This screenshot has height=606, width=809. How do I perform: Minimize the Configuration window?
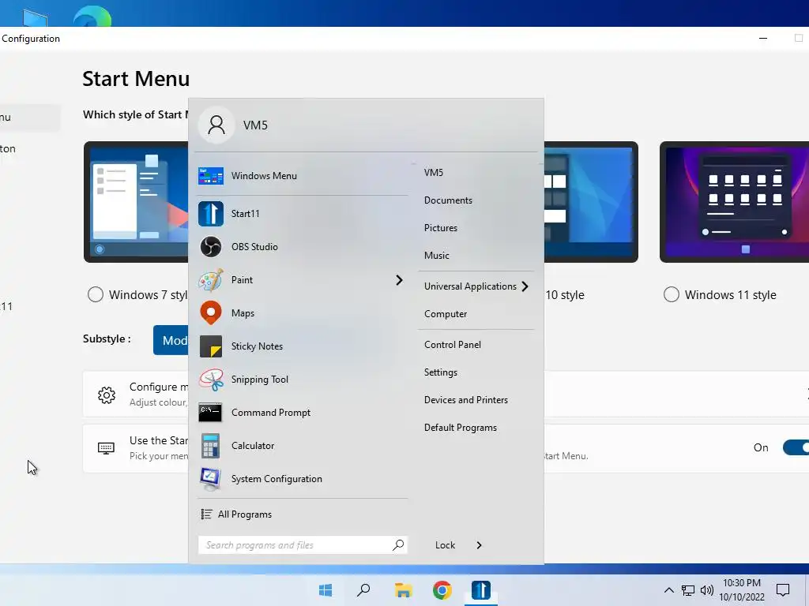click(763, 38)
